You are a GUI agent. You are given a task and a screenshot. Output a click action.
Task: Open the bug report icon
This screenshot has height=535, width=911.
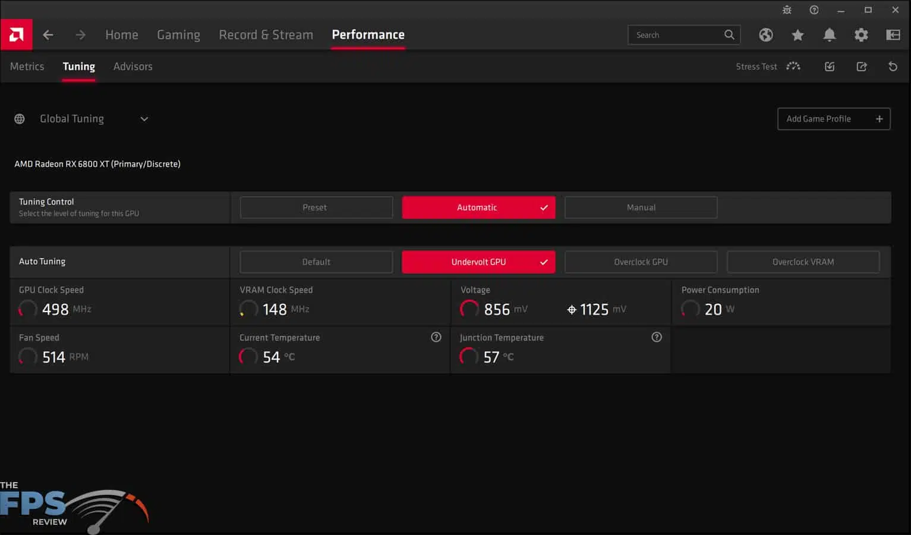coord(786,10)
